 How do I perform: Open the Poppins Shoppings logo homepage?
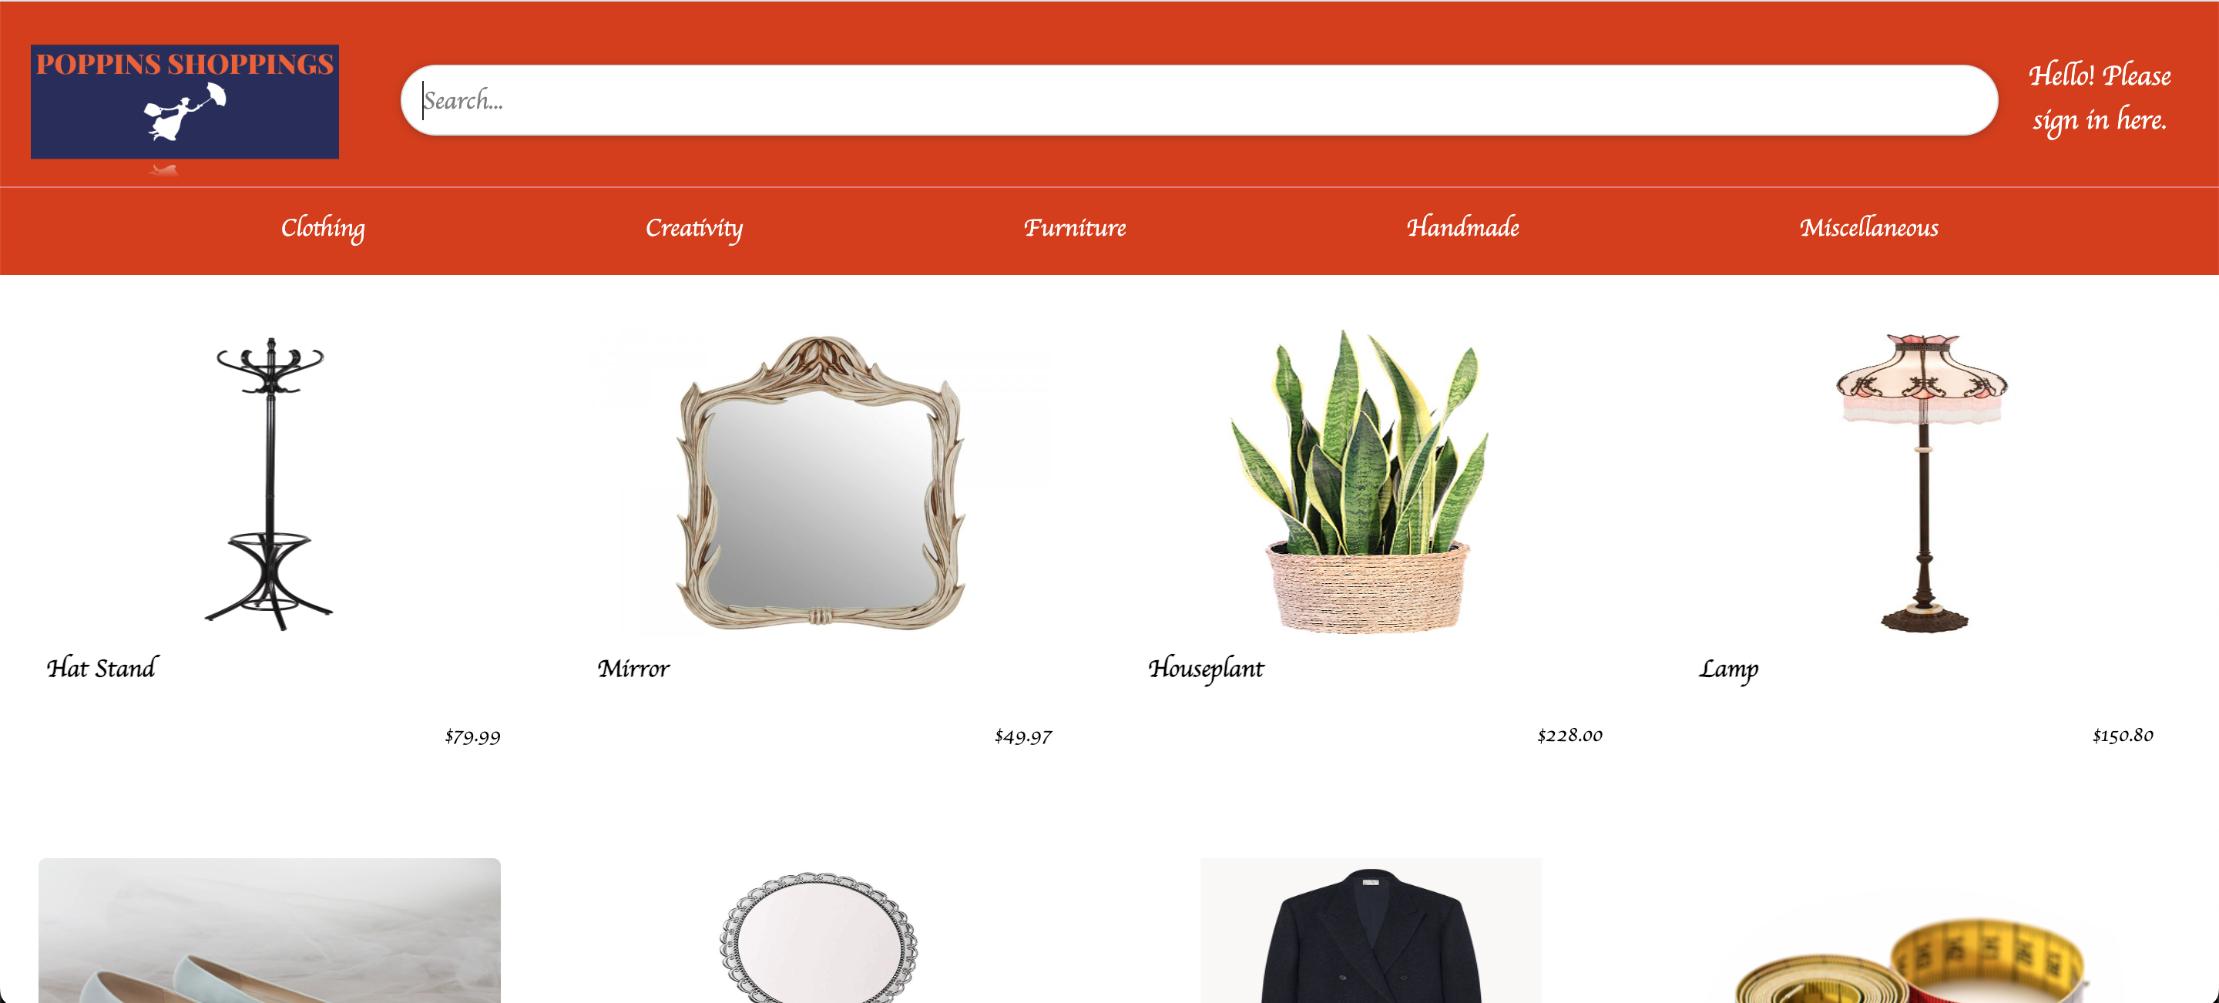pyautogui.click(x=184, y=102)
